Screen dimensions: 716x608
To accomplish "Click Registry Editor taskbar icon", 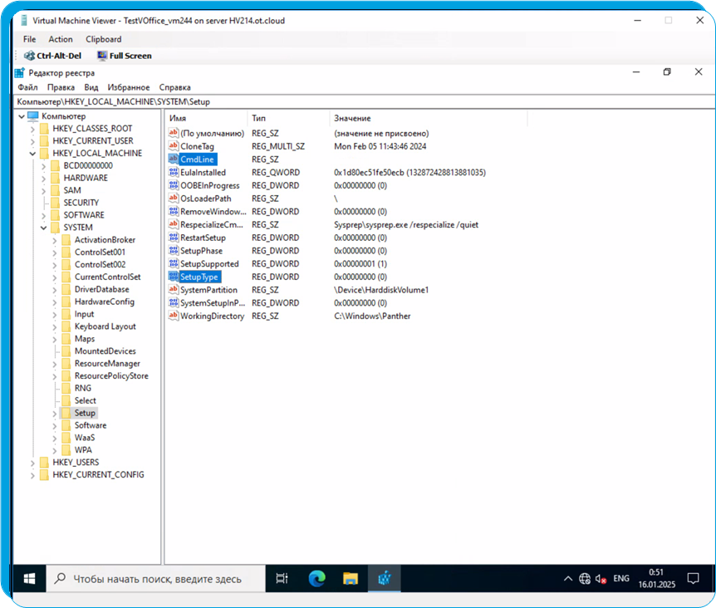I will (385, 579).
